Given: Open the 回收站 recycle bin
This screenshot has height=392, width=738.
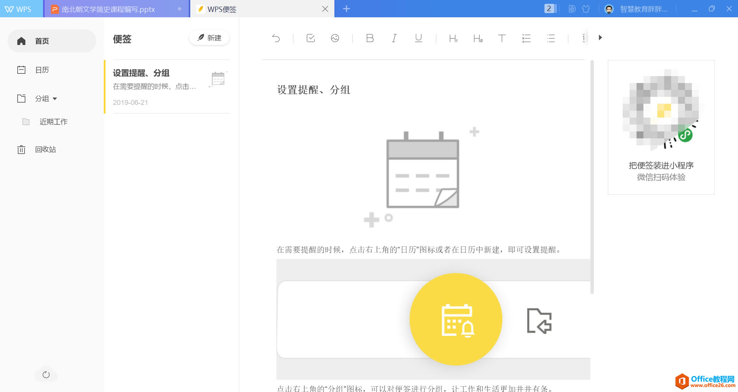Looking at the screenshot, I should [x=37, y=149].
